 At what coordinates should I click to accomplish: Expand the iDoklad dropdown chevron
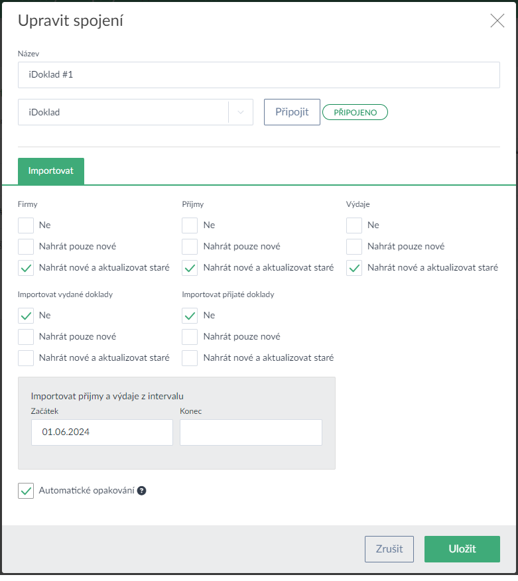(x=241, y=113)
